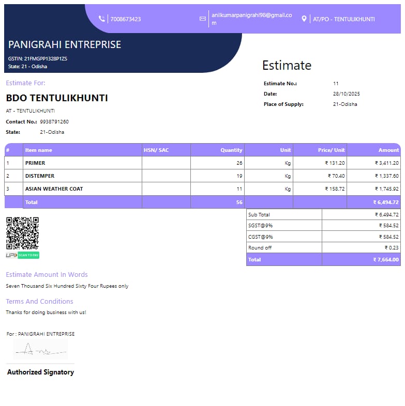Viewport: 405px width, 406px height.
Task: Click the authorized signature image
Action: 40,350
